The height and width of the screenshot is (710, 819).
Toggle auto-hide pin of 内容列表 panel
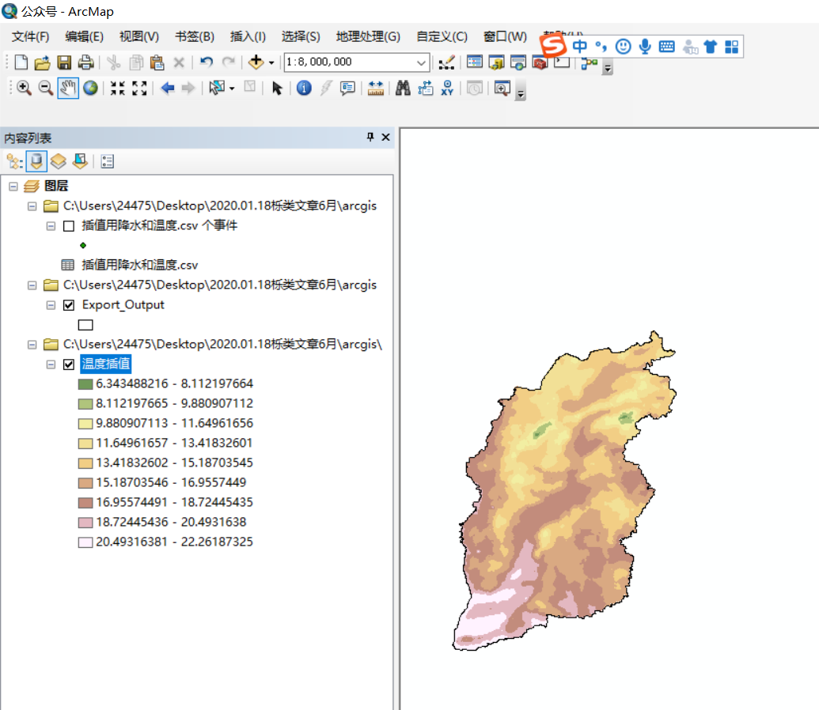click(370, 137)
